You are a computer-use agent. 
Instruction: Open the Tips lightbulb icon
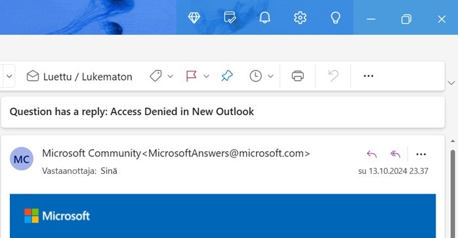point(335,18)
